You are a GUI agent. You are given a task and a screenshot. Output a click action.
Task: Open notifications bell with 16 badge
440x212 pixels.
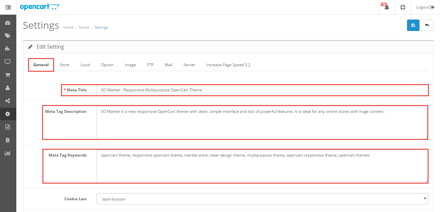pyautogui.click(x=387, y=7)
